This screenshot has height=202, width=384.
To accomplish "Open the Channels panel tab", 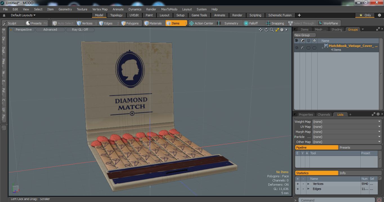I will coord(324,115).
